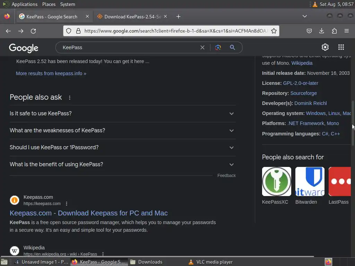Open the three-dot menu beside keepass.com URL

66,204
